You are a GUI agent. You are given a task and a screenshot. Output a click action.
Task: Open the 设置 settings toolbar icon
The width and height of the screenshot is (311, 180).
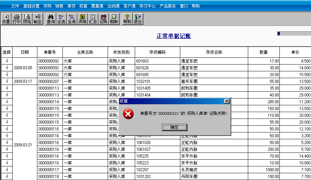pos(6,19)
